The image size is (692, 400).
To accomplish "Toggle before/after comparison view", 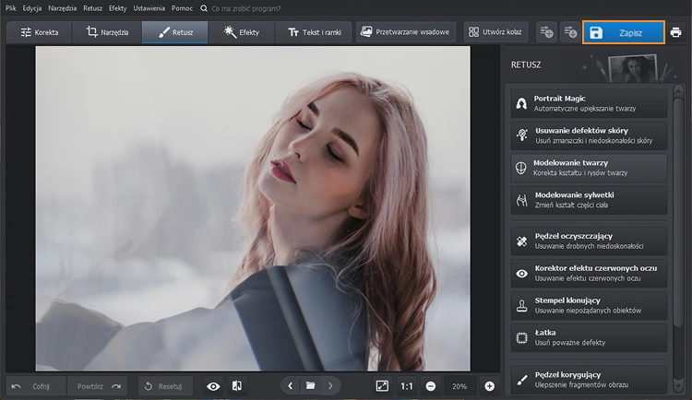I will [x=237, y=385].
